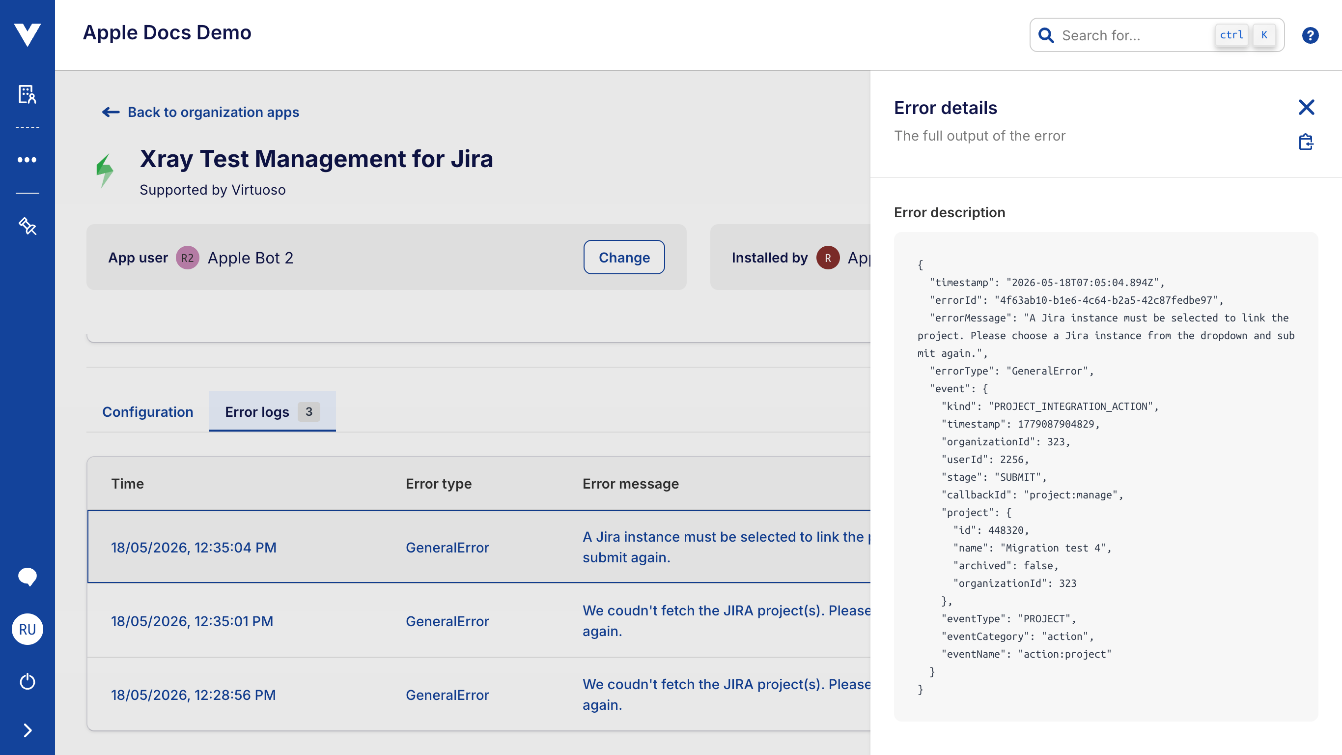The height and width of the screenshot is (755, 1342).
Task: Click the "timestamp": "2026-05-18" JSON line
Action: coord(1047,283)
